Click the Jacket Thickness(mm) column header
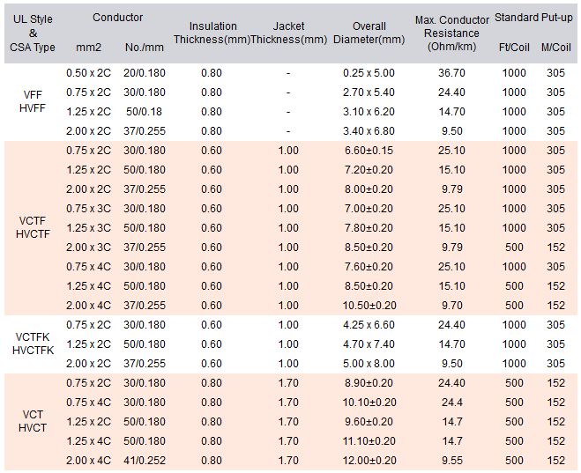The image size is (581, 473). click(288, 33)
